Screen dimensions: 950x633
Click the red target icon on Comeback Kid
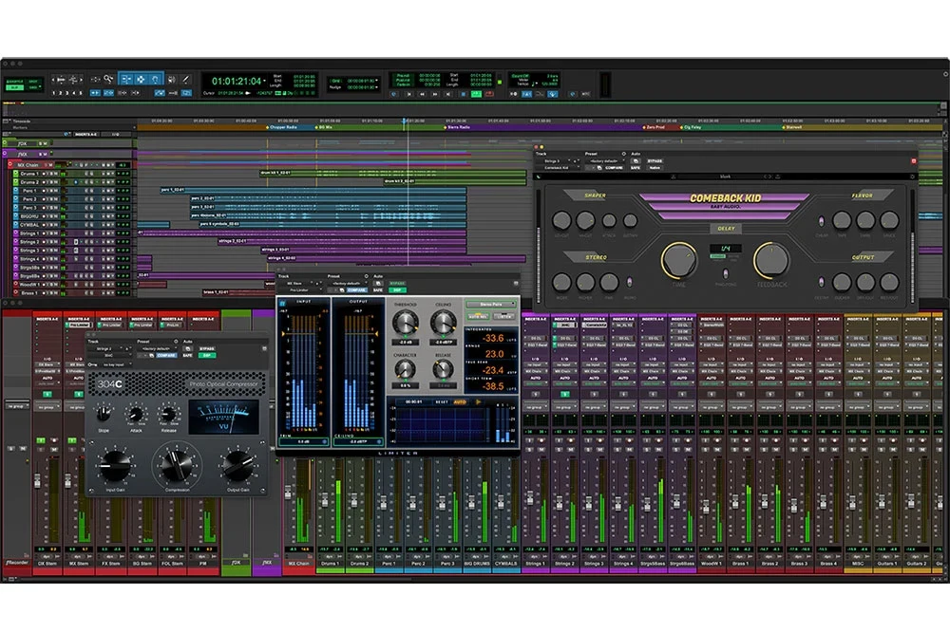coord(914,162)
